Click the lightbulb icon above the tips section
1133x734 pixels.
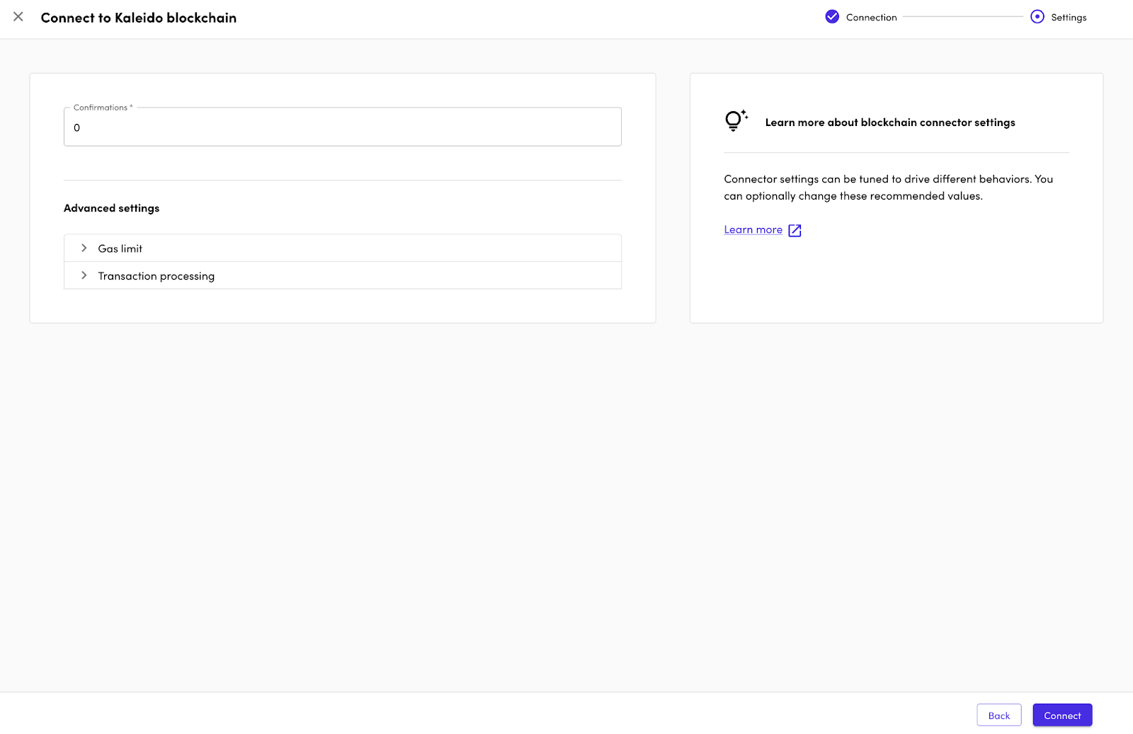[735, 120]
